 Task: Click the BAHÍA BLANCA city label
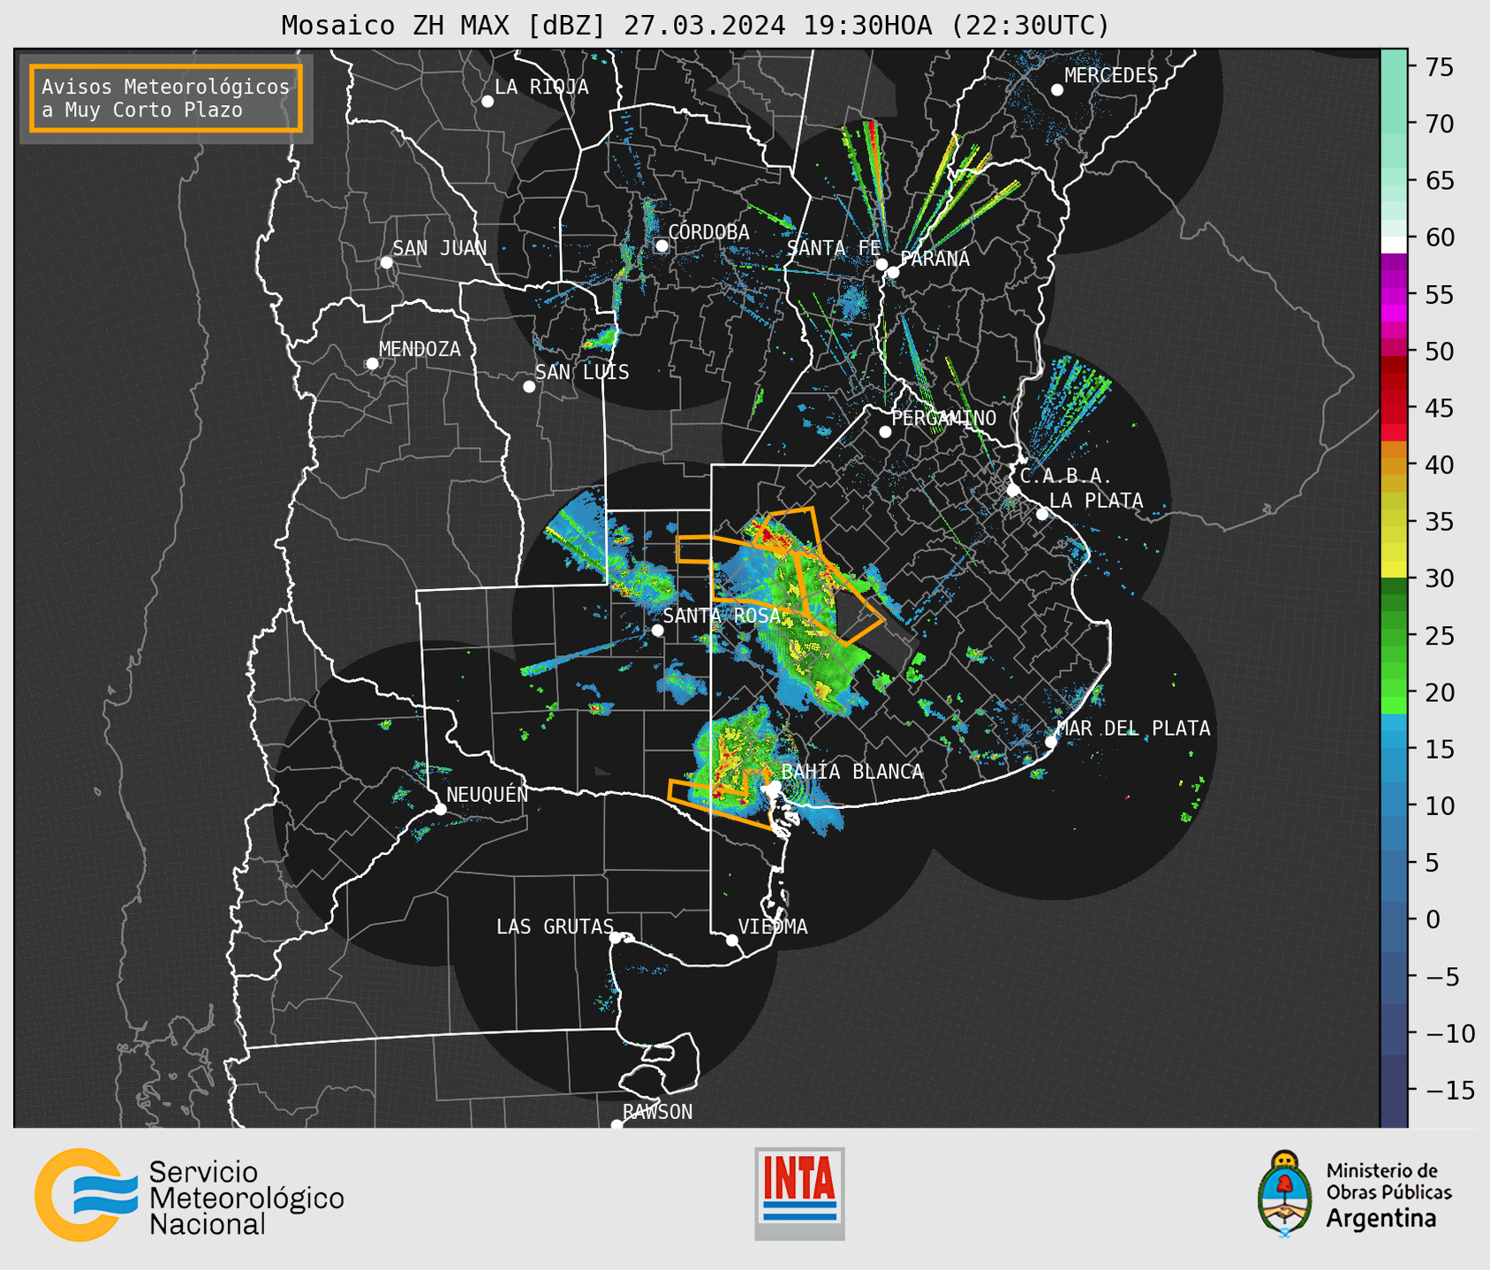851,772
